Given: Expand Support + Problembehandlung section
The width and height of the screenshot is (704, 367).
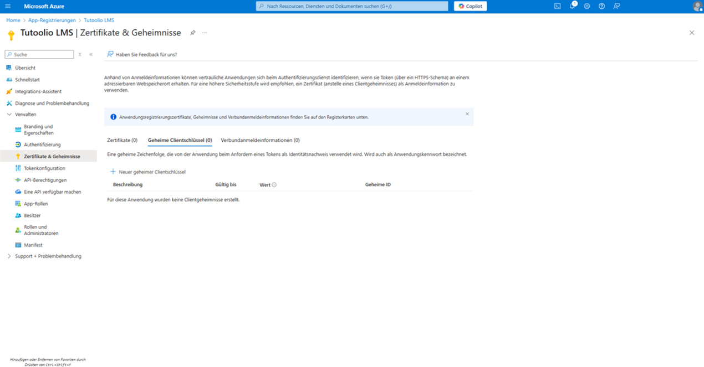Looking at the screenshot, I should [x=48, y=256].
